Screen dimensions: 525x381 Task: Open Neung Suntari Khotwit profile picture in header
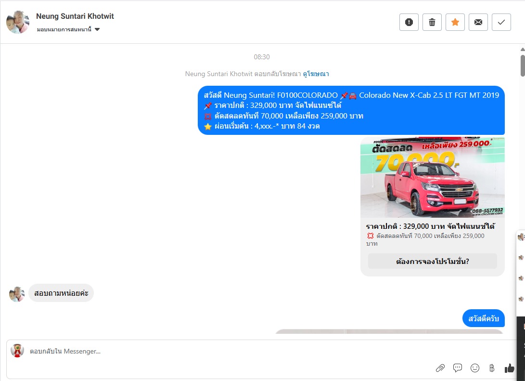(18, 22)
